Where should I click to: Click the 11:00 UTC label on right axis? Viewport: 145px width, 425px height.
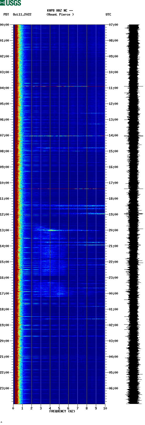click(x=113, y=88)
